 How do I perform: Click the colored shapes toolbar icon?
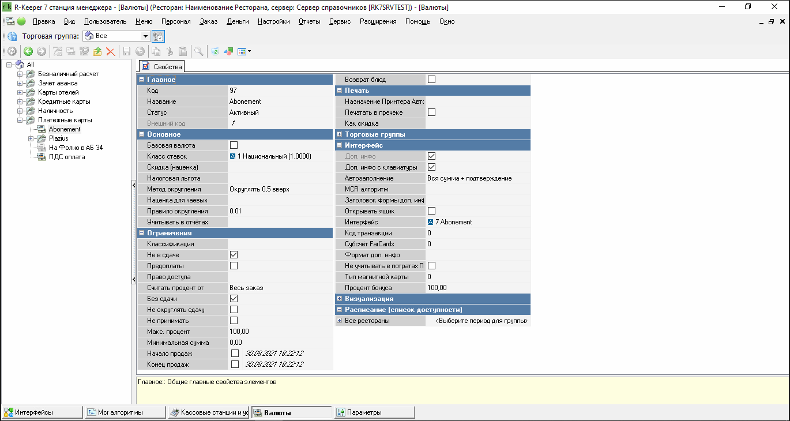point(228,51)
